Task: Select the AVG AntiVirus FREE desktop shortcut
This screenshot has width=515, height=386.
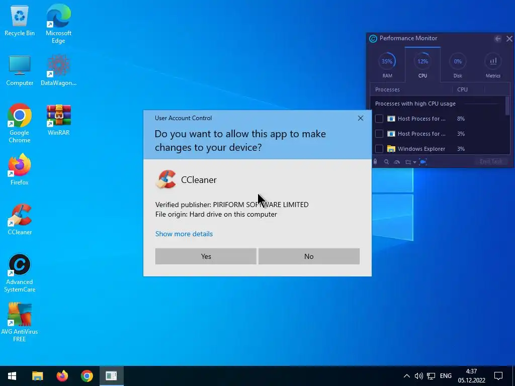Action: [20, 322]
